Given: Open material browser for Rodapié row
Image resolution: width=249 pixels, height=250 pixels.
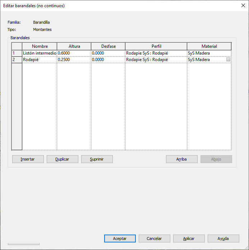Looking at the screenshot, I should pos(228,60).
